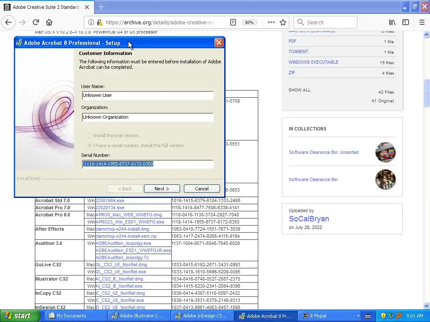Open a new tab with the plus button
Image resolution: width=430 pixels, height=322 pixels.
(101, 7)
